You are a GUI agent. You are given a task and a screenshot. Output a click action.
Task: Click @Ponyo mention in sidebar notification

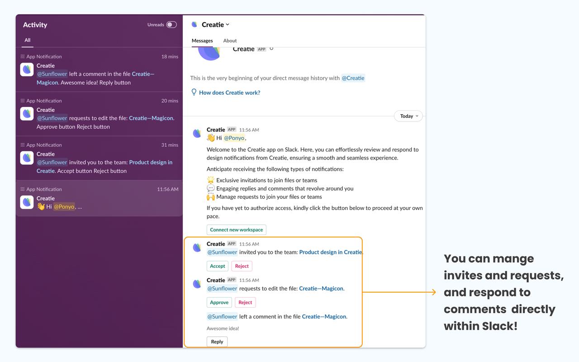tap(64, 207)
